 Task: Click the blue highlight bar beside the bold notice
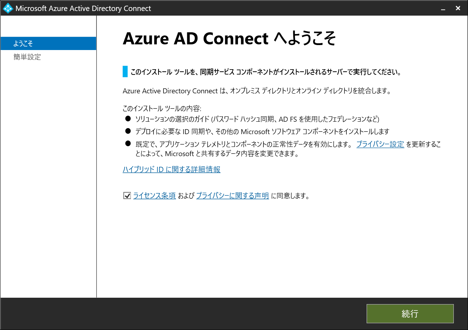124,71
